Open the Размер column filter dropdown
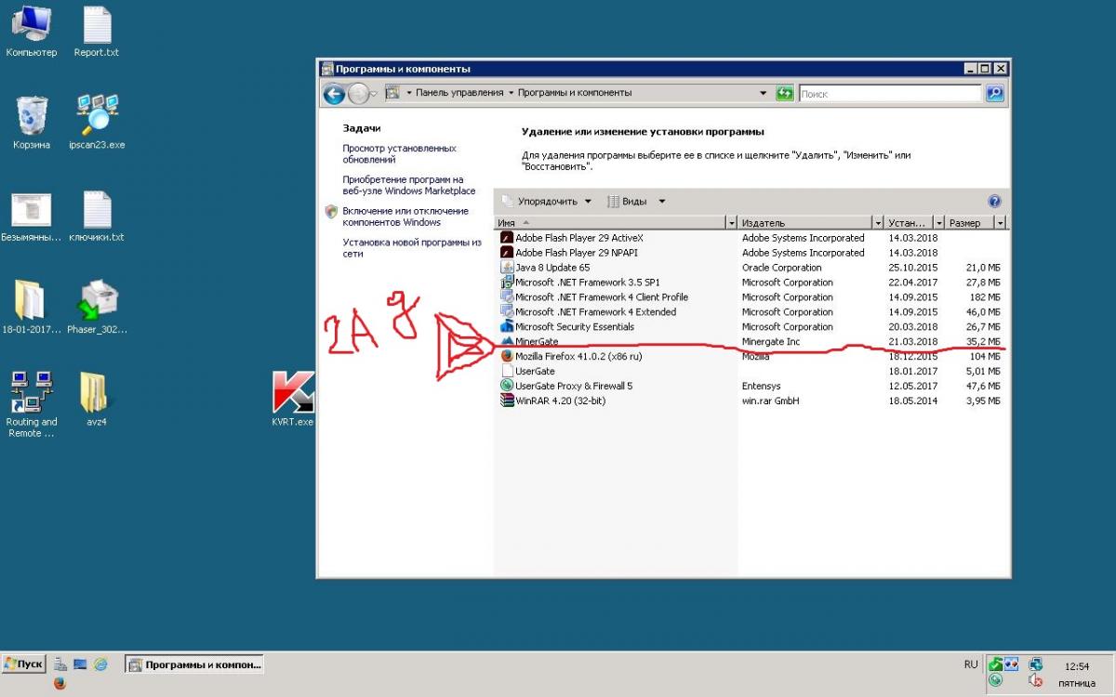Screen dimensions: 1116x697 (x=1001, y=223)
